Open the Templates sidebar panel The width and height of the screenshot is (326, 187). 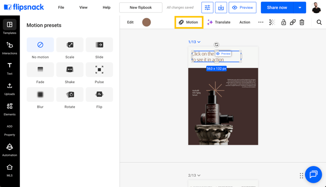pyautogui.click(x=10, y=27)
